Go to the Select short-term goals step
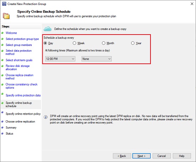This screenshot has height=162, width=196. [19, 60]
